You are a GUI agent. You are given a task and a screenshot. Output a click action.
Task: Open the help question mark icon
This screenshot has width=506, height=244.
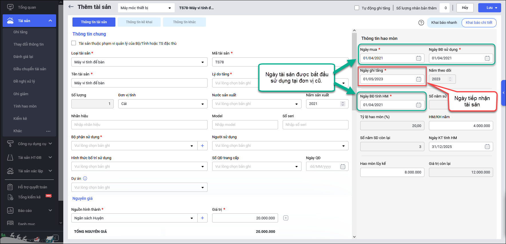tap(421, 23)
